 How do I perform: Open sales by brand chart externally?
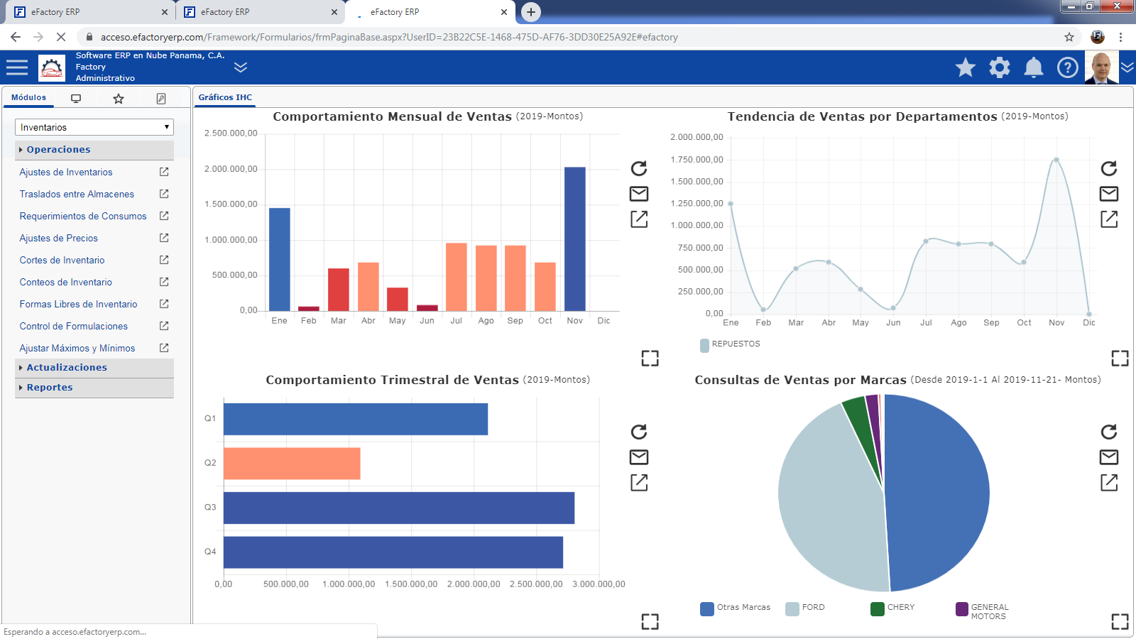1108,483
